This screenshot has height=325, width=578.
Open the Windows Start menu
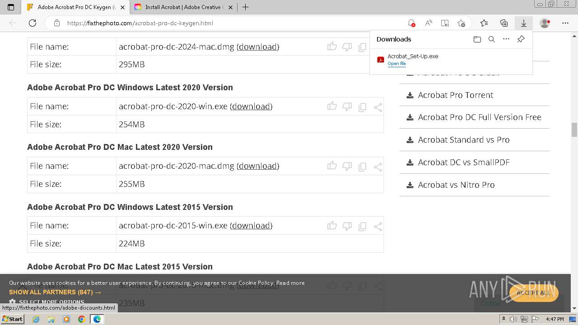pyautogui.click(x=12, y=319)
